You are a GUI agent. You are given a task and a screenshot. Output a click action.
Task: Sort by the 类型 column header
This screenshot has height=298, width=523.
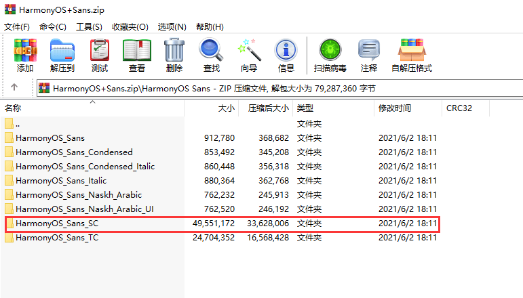point(334,108)
